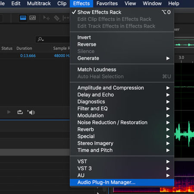Click the 3.0 mark on timeline ruler
This screenshot has width=194, height=194.
click(x=181, y=58)
